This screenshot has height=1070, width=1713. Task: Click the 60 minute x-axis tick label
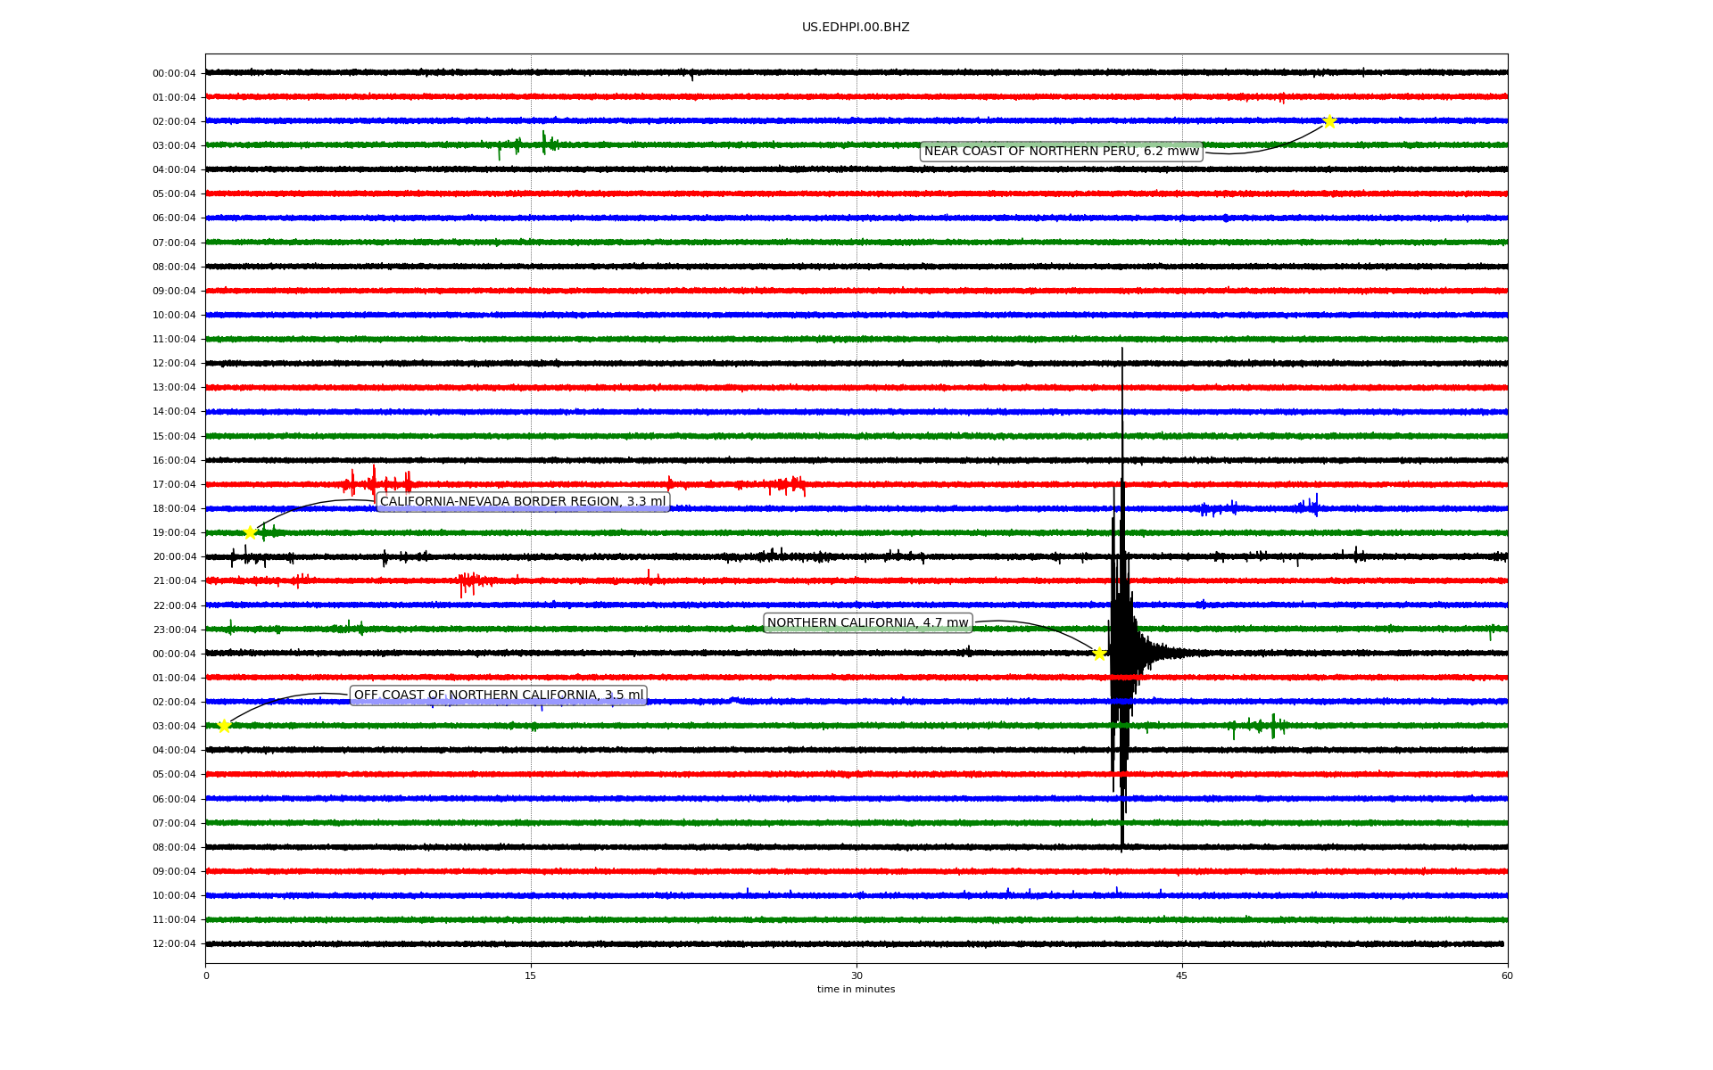click(x=1507, y=975)
